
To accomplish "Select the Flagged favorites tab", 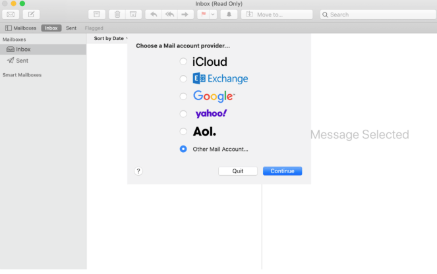I will coord(94,28).
